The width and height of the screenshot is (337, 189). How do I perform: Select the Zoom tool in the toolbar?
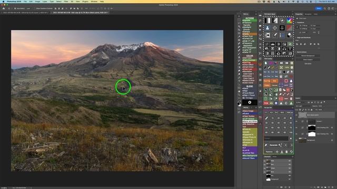tap(239, 94)
